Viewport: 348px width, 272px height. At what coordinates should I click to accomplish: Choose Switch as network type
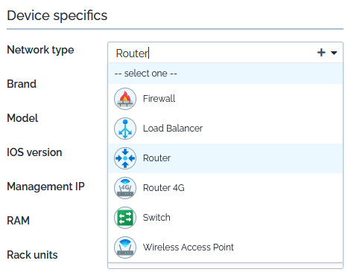(225, 218)
